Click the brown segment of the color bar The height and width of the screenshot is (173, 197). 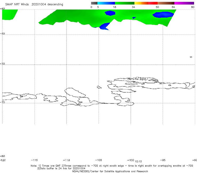pyautogui.click(x=166, y=3)
